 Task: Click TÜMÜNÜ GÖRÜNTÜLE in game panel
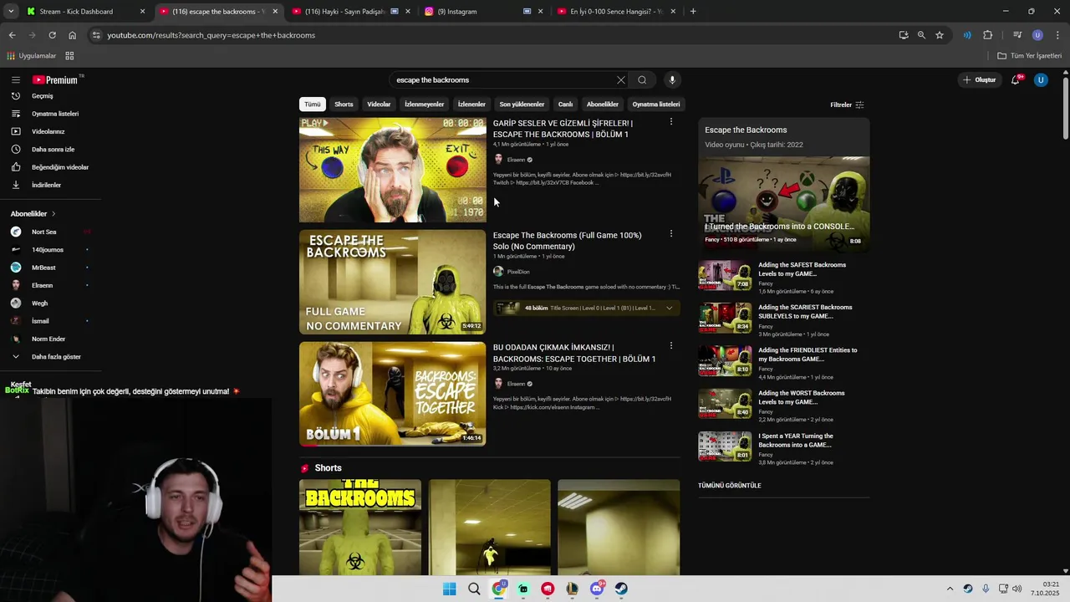point(730,486)
